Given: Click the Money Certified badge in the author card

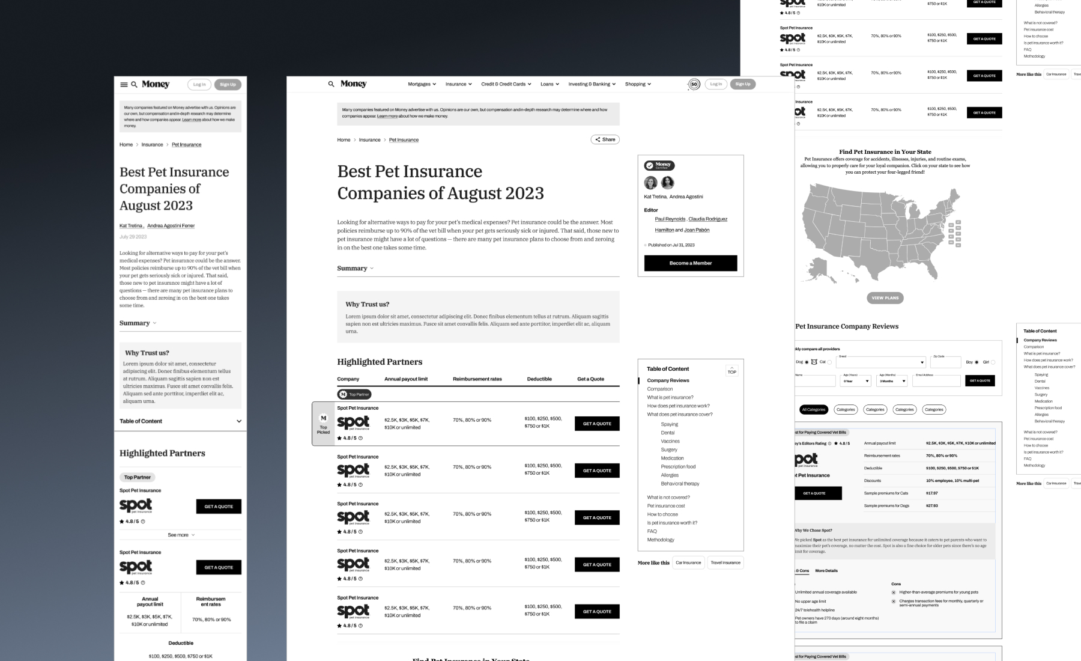Looking at the screenshot, I should [659, 165].
